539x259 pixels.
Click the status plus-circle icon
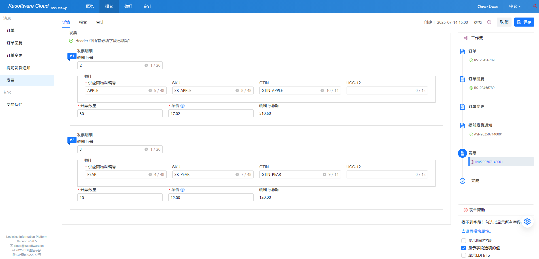tap(489, 22)
